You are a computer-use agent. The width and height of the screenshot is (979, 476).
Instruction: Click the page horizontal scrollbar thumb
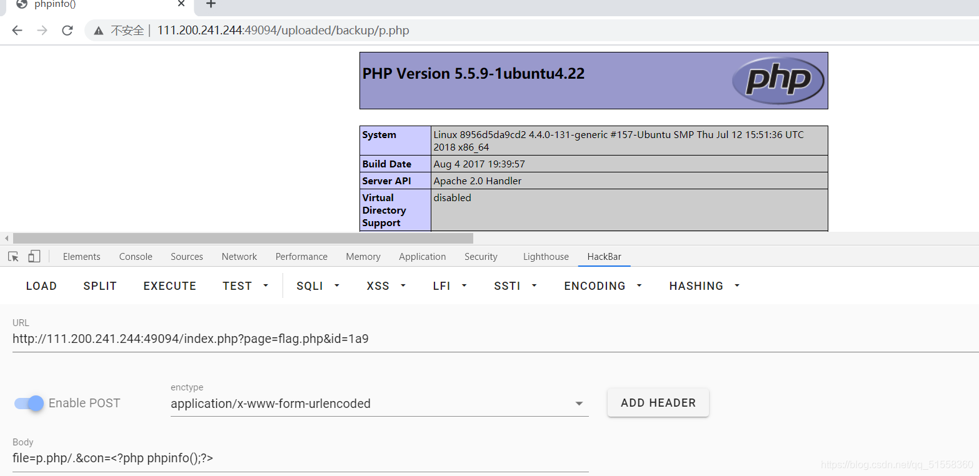pyautogui.click(x=243, y=238)
